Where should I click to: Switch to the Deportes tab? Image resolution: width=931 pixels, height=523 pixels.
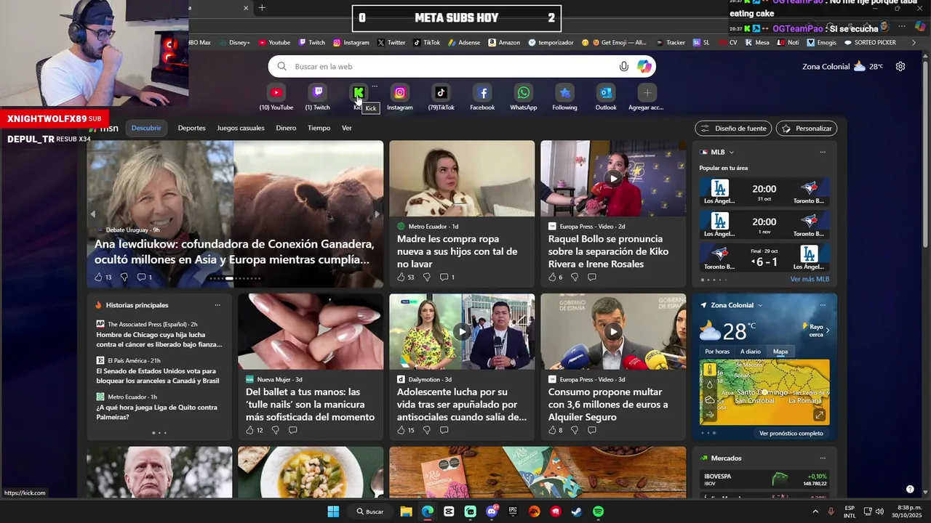coord(191,128)
